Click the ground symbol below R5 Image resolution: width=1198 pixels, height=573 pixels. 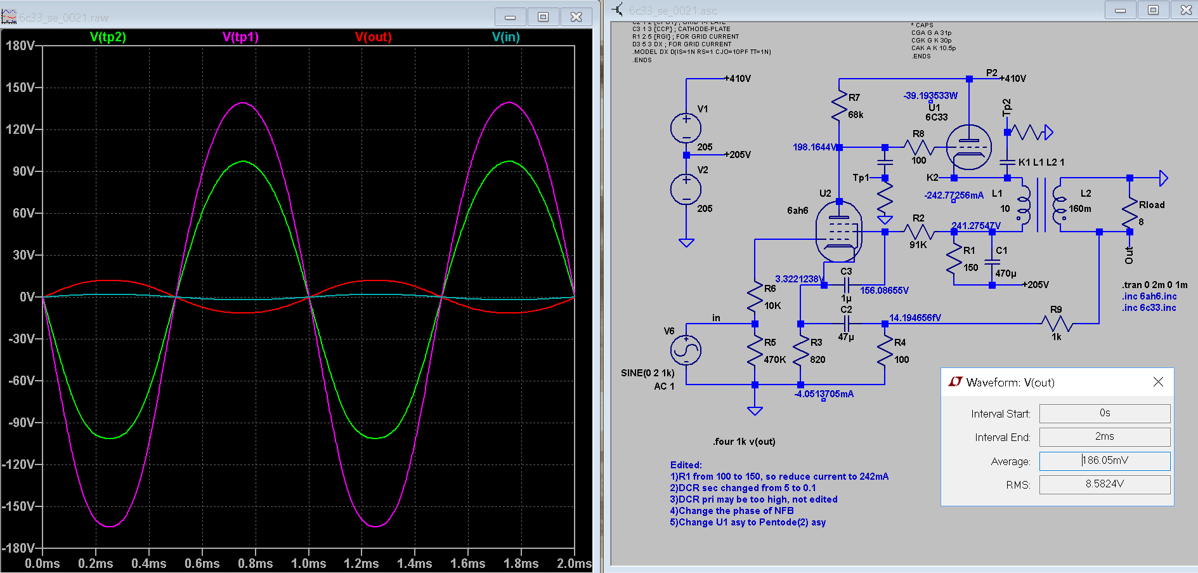click(755, 411)
